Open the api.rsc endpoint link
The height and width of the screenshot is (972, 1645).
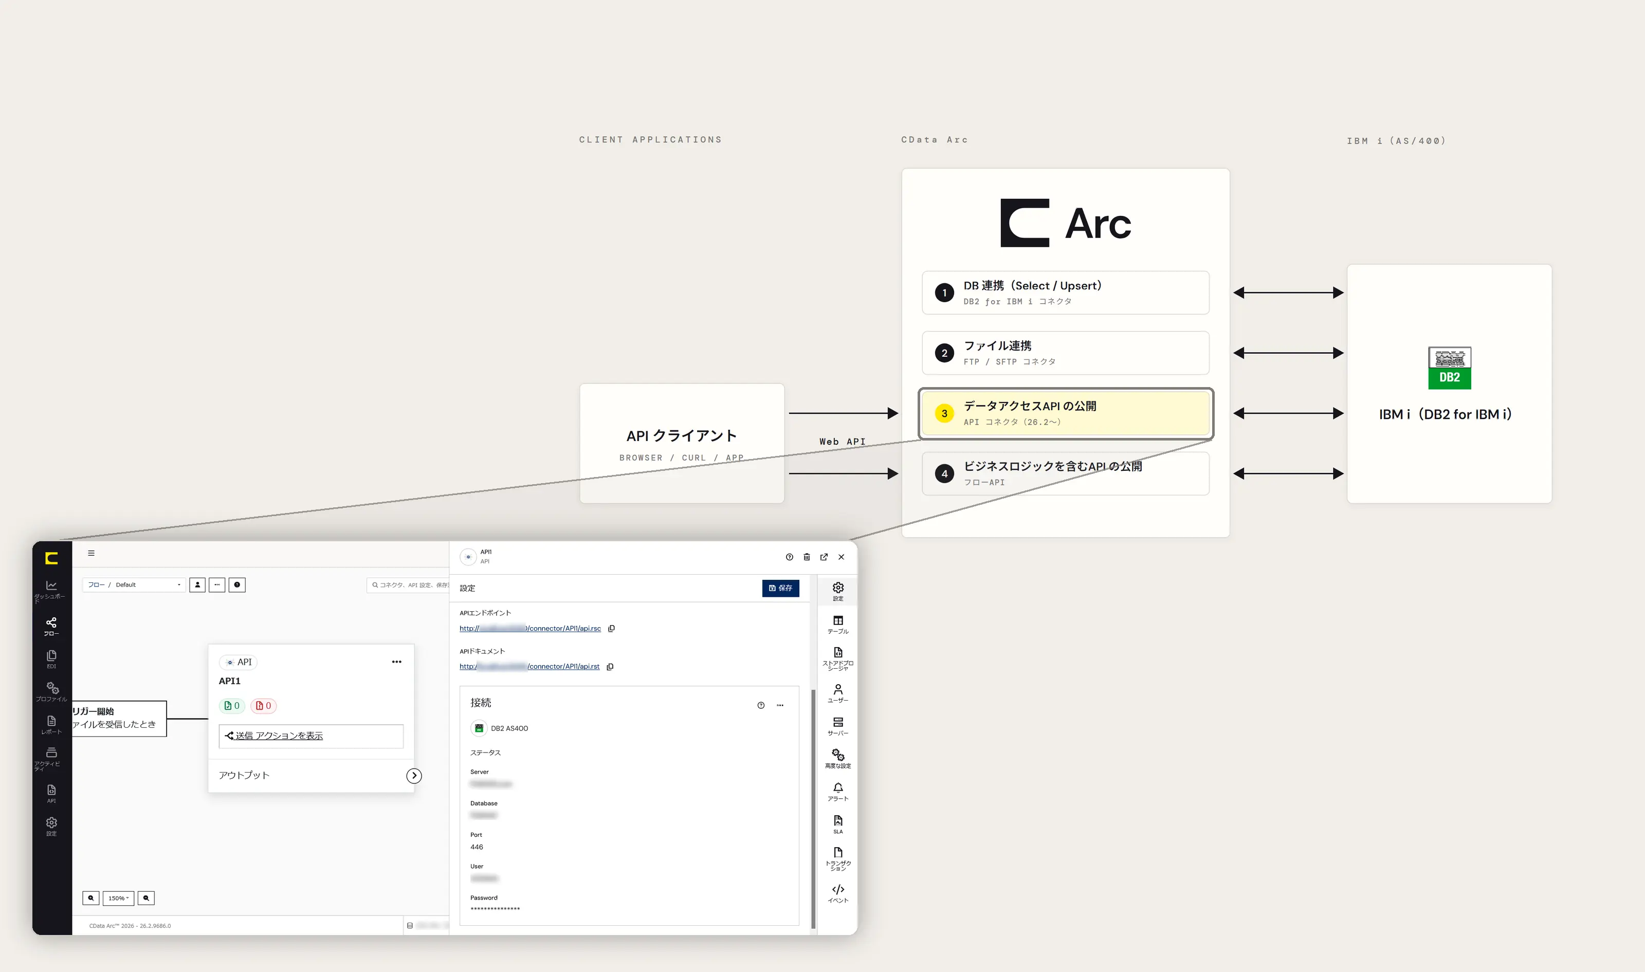[531, 628]
